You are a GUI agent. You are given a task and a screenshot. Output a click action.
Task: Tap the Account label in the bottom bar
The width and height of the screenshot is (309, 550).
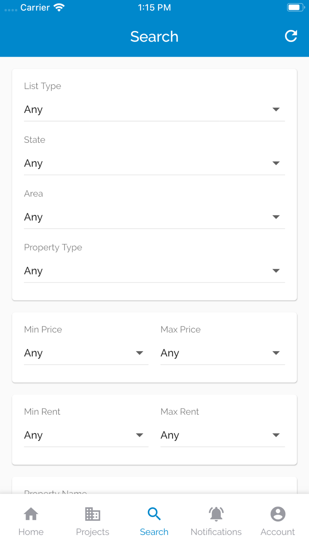pos(278,531)
